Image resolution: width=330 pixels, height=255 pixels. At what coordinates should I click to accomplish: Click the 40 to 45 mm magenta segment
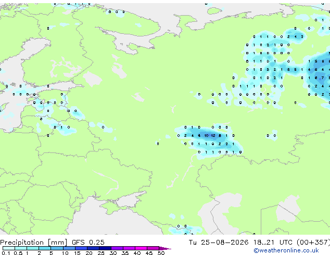click(141, 248)
